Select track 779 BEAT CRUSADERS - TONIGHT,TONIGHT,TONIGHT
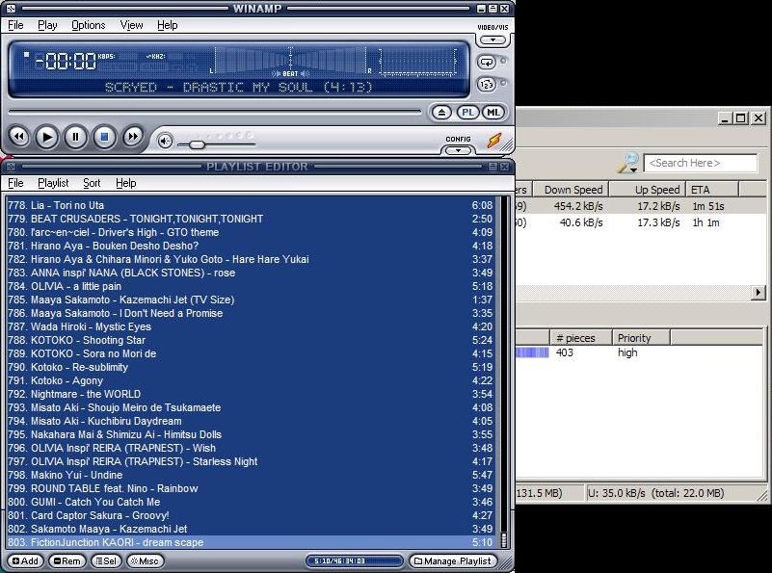 click(251, 219)
